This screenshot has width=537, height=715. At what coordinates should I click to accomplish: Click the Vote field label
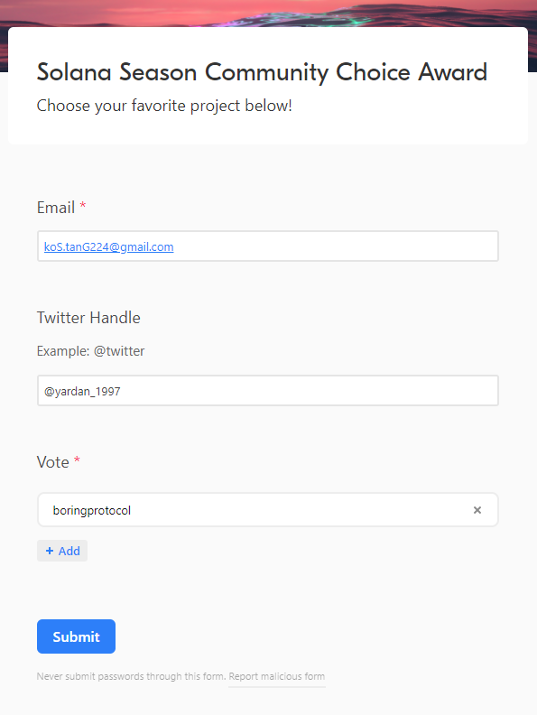click(53, 462)
